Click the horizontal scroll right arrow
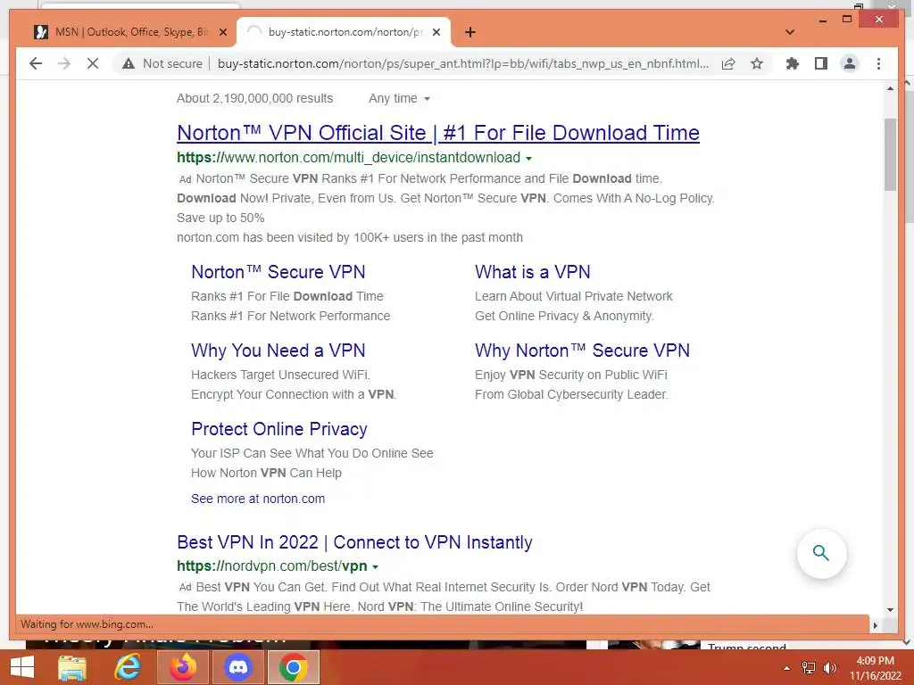The image size is (914, 685). [875, 625]
